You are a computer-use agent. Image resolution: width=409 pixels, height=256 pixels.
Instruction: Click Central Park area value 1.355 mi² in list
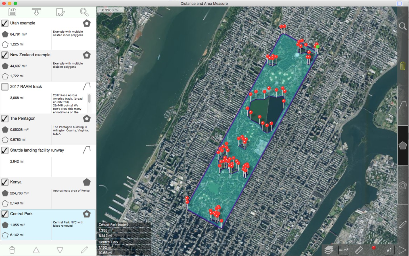pyautogui.click(x=17, y=225)
